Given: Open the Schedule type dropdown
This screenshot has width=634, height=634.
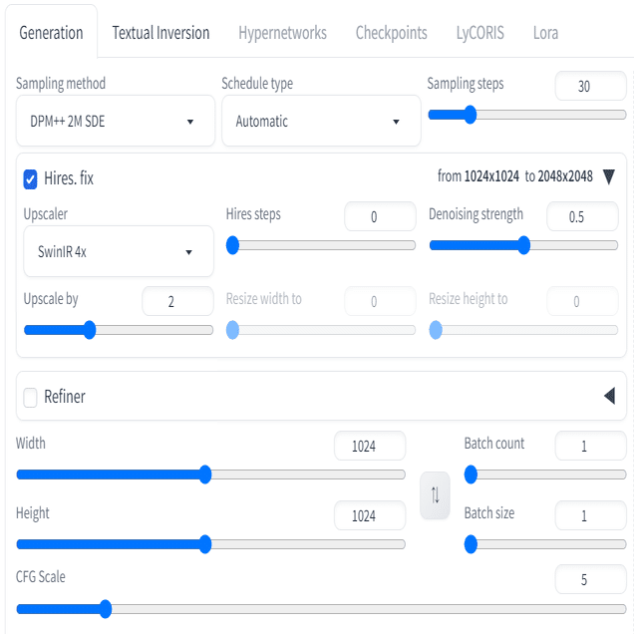Looking at the screenshot, I should coord(321,121).
